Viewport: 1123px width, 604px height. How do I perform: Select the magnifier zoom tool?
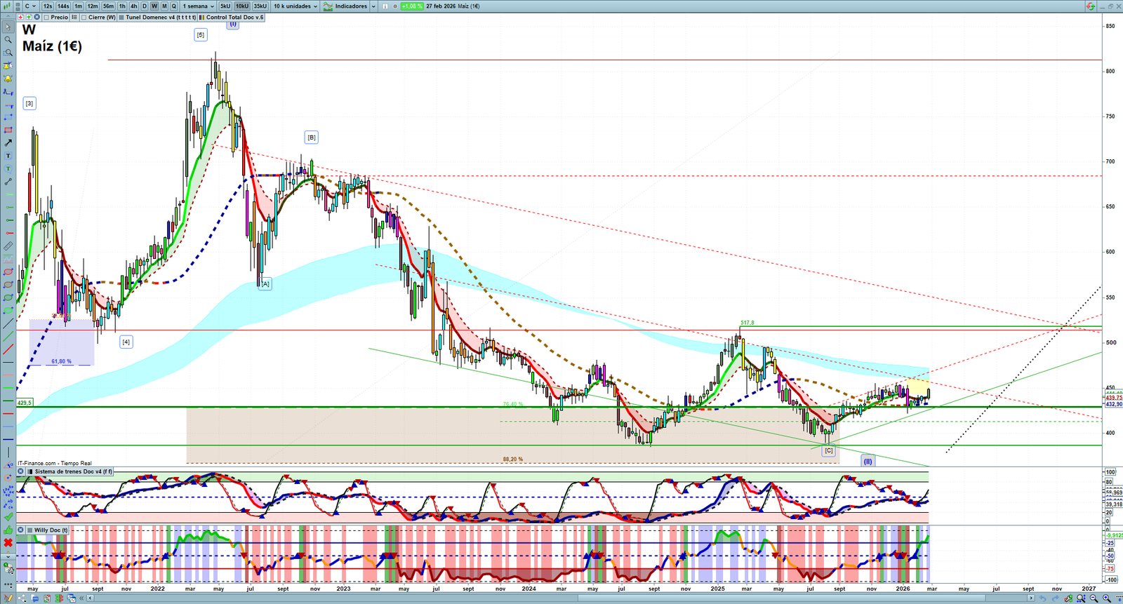(x=8, y=40)
